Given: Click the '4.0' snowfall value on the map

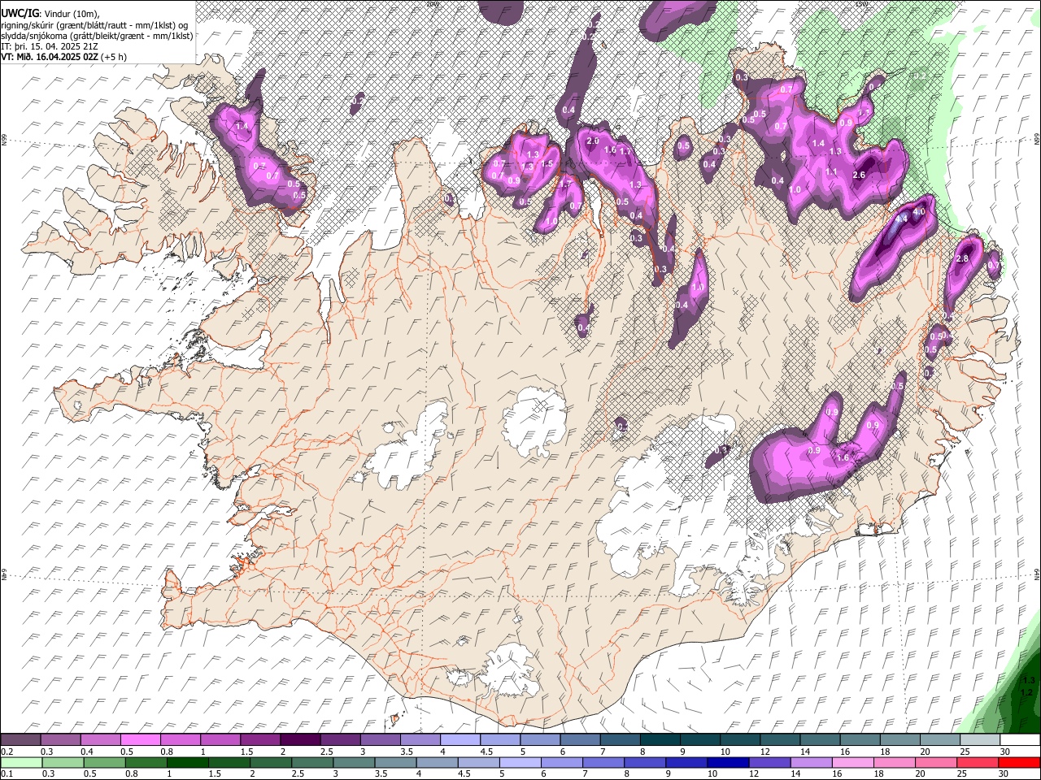Looking at the screenshot, I should pyautogui.click(x=919, y=212).
